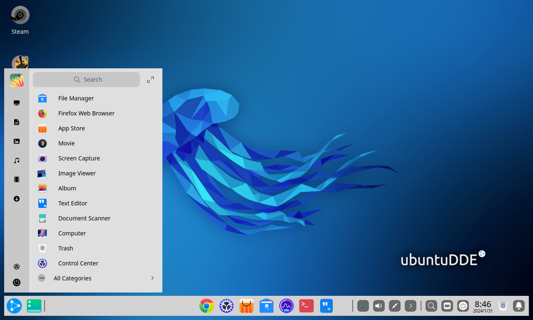The height and width of the screenshot is (320, 533).
Task: Open Computer entry in launcher
Action: pos(95,233)
